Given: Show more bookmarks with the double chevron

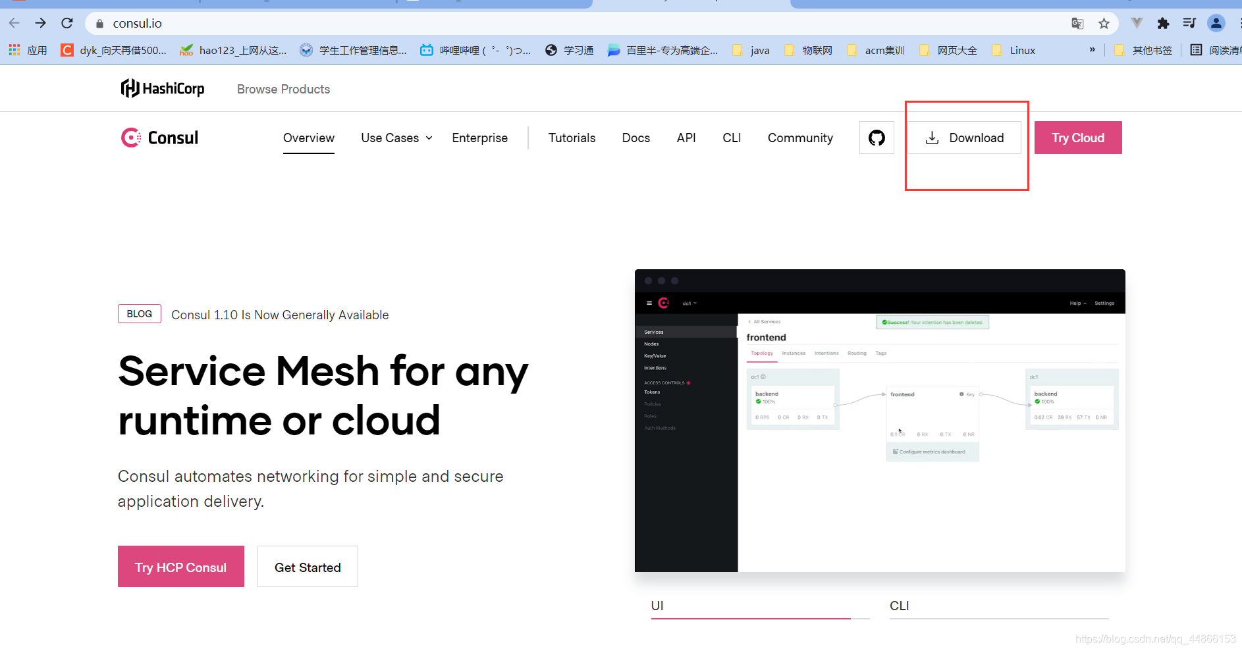Looking at the screenshot, I should coord(1093,50).
